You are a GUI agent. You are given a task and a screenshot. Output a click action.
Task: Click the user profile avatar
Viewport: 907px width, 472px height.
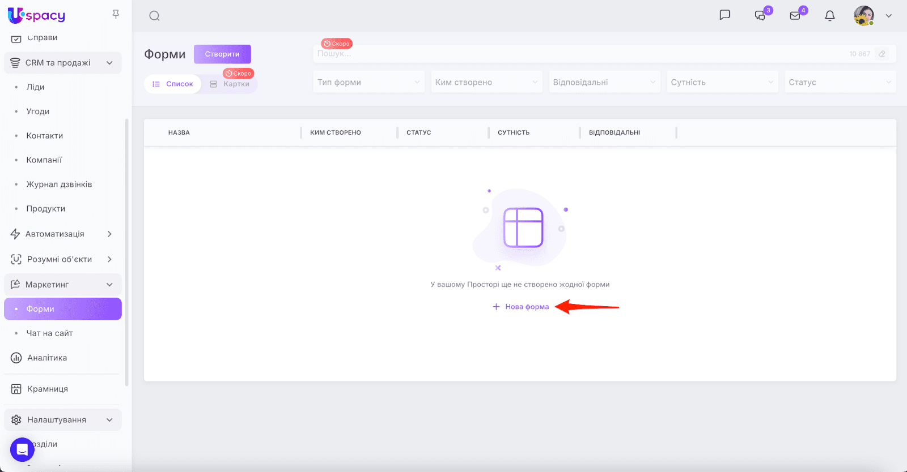864,16
